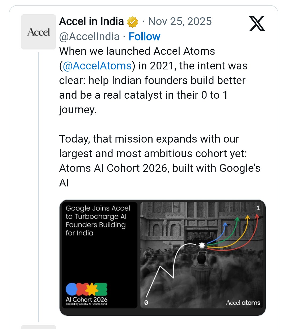The image size is (287, 329).
Task: Follow the Accel in India account
Action: point(144,36)
